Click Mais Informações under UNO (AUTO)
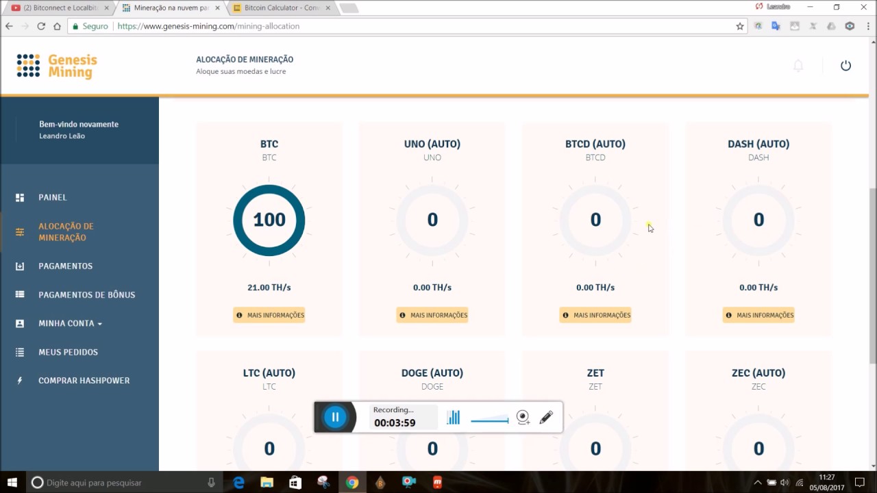Image resolution: width=877 pixels, height=493 pixels. tap(432, 315)
